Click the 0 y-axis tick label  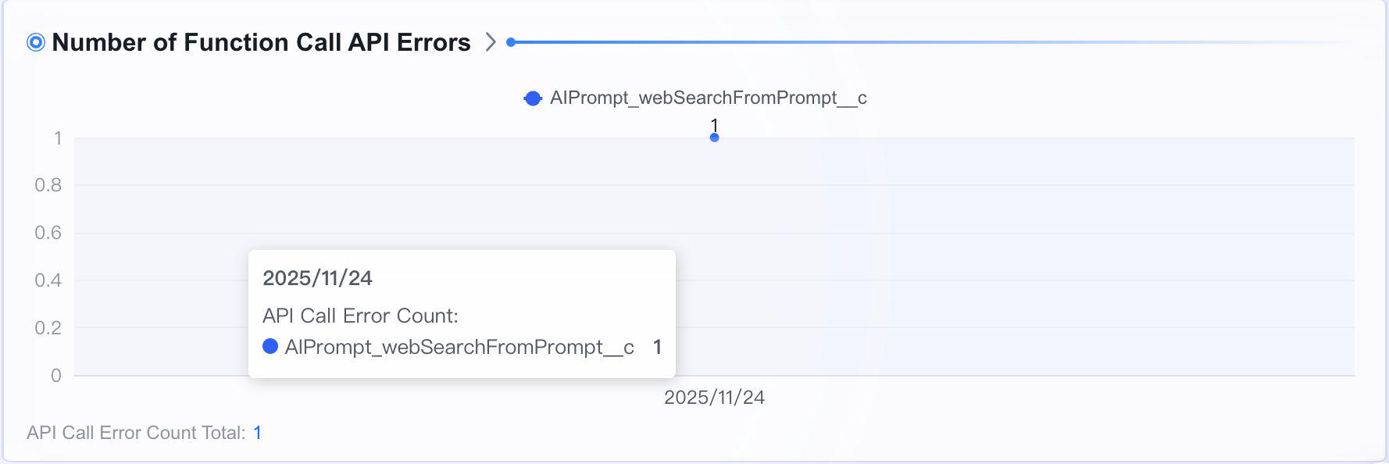pyautogui.click(x=56, y=376)
